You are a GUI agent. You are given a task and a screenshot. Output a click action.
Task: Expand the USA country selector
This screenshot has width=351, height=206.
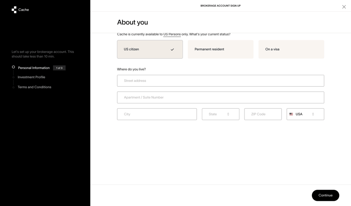pyautogui.click(x=305, y=114)
